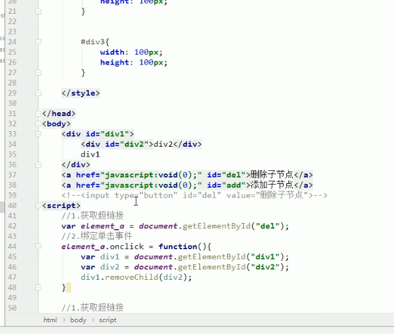Collapse the div1 element fold at line 33

click(38, 134)
